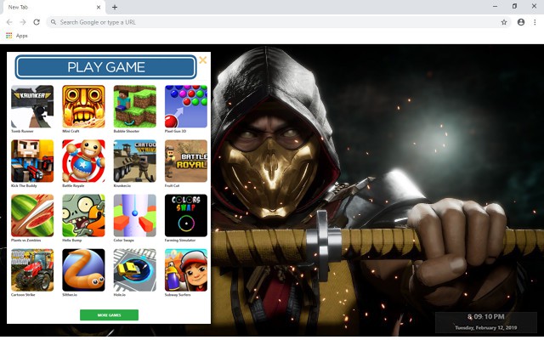Reload the page

click(x=37, y=22)
